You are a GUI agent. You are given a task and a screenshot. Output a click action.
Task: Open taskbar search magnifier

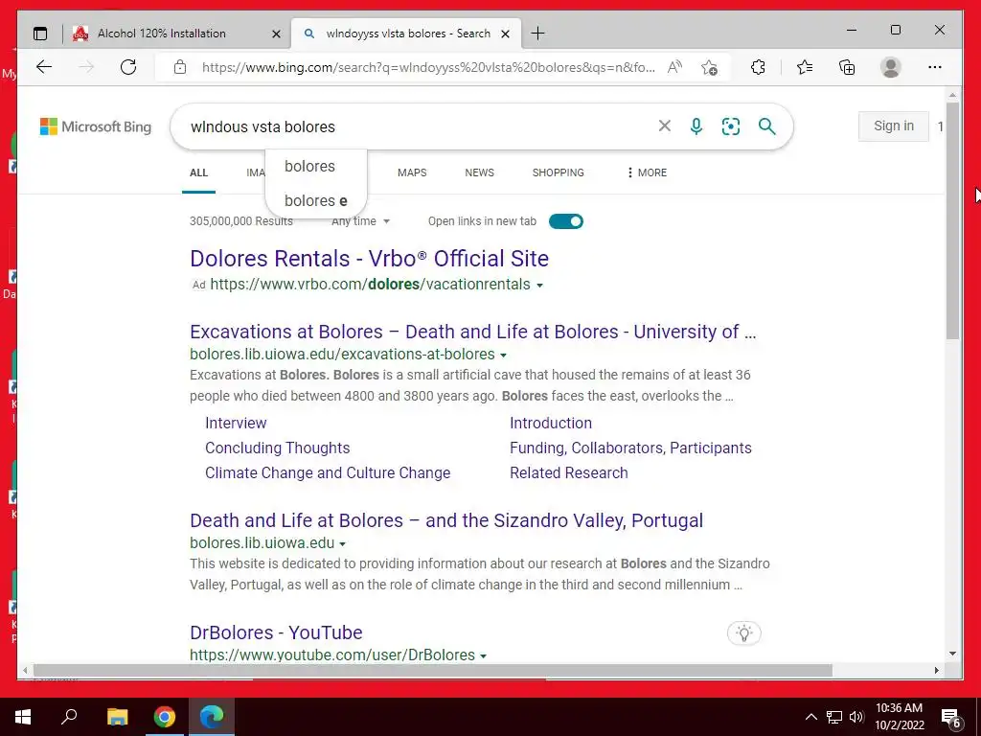[69, 717]
